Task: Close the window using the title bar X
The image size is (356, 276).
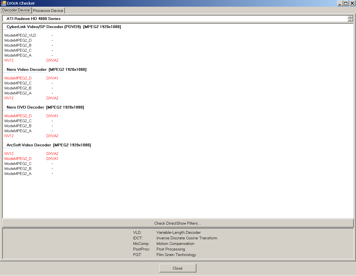Action: (x=352, y=3)
